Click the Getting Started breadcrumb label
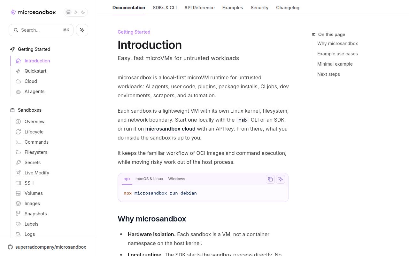The width and height of the screenshot is (409, 256). click(134, 32)
